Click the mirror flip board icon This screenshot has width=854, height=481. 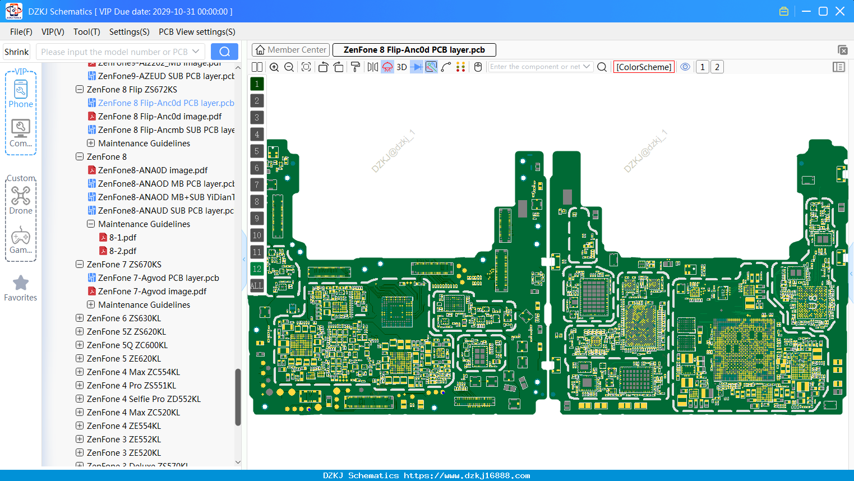coord(372,67)
